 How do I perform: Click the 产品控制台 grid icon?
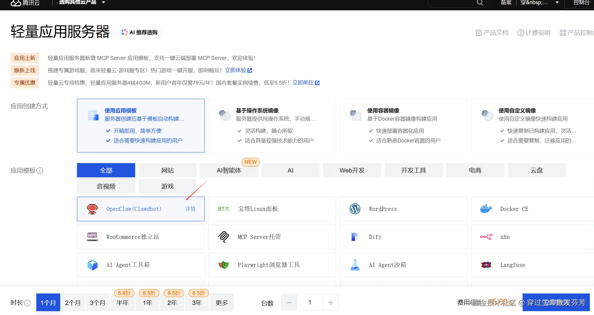pos(563,33)
